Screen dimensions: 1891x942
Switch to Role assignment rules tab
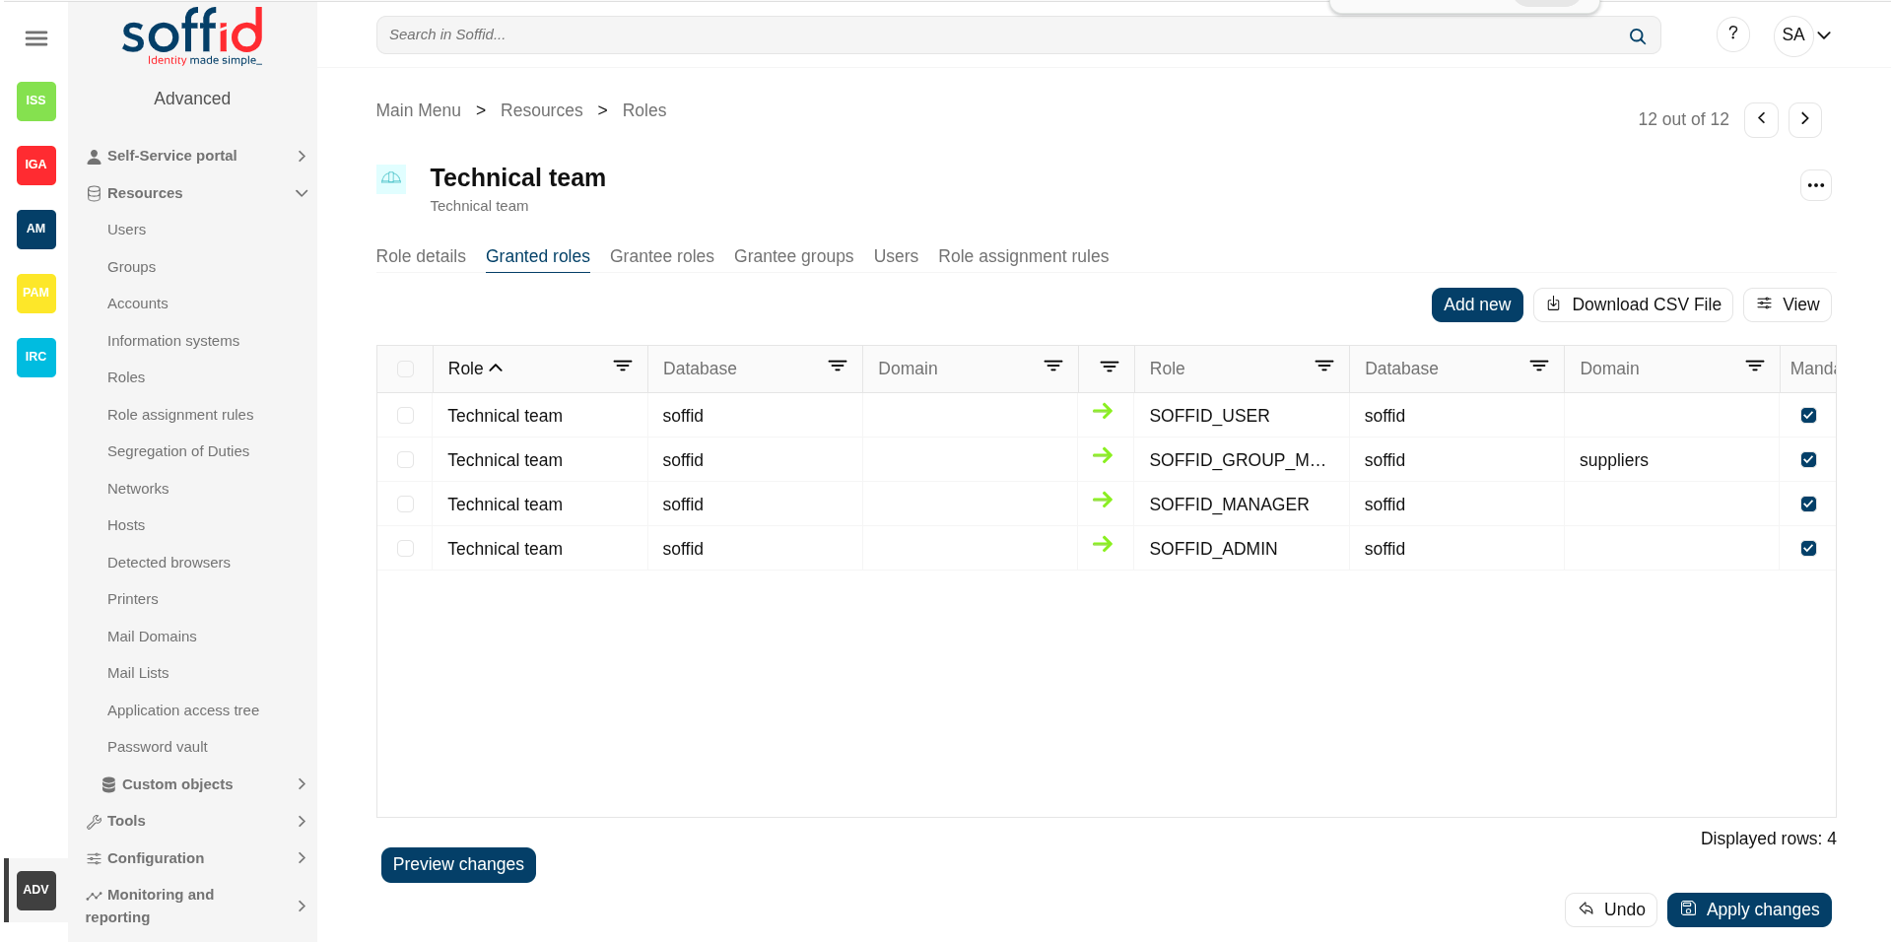click(1023, 256)
